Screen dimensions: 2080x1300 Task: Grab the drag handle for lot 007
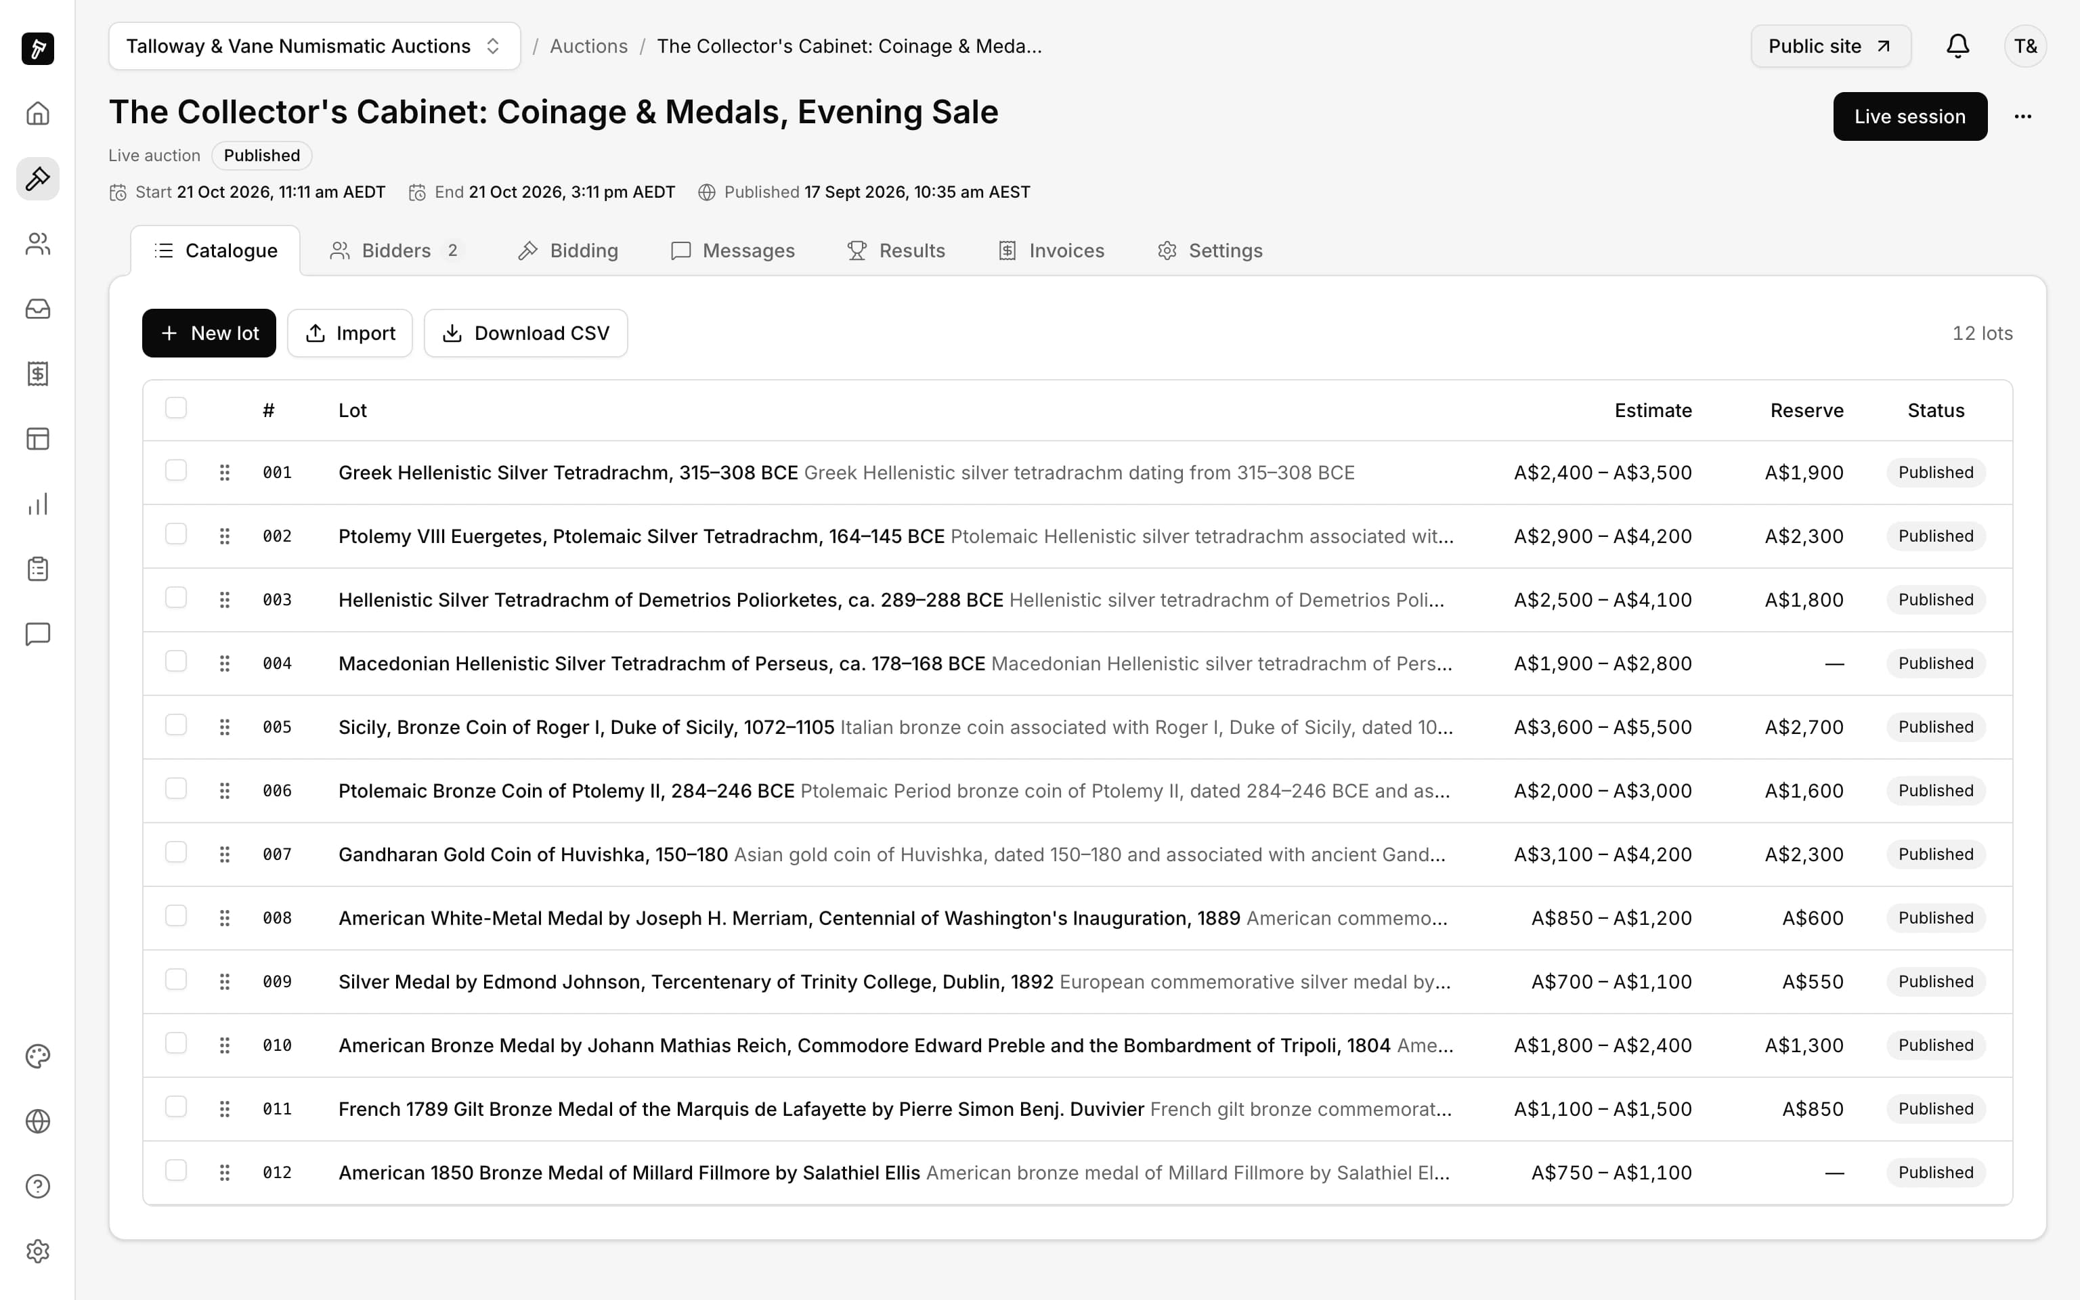point(224,854)
